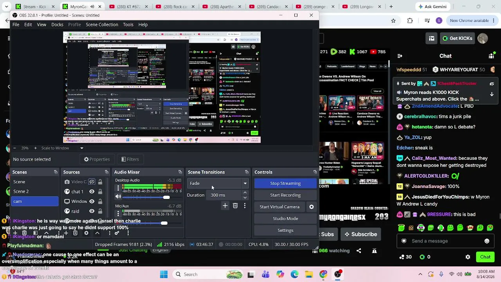Open the Tools menu in OBS
The height and width of the screenshot is (282, 501).
coord(128,25)
